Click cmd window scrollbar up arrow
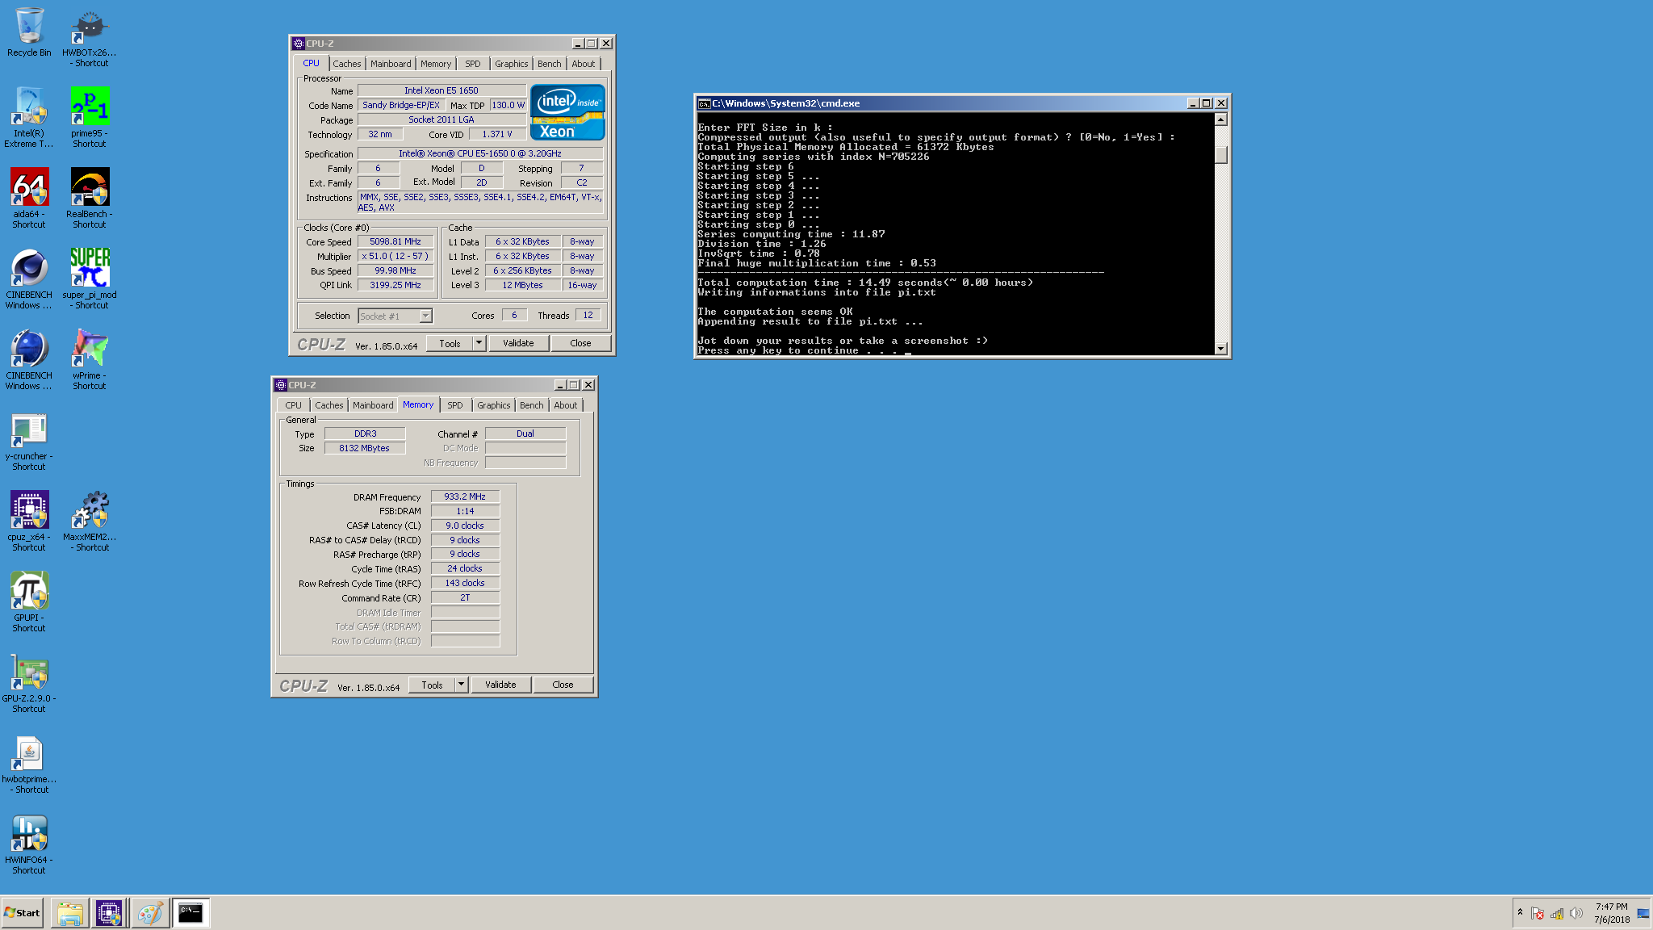The image size is (1653, 930). (1221, 119)
